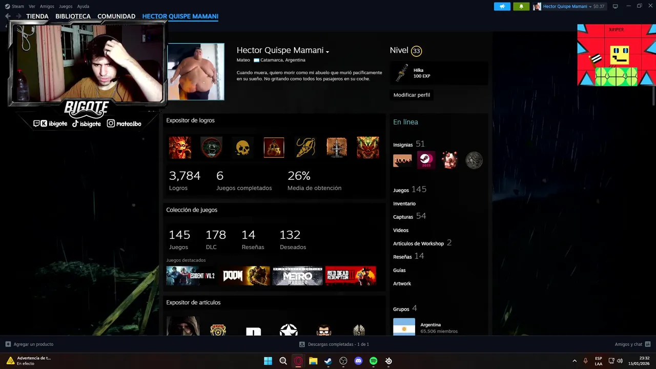656x369 pixels.
Task: Open the red demon face achievement
Action: pos(368,147)
